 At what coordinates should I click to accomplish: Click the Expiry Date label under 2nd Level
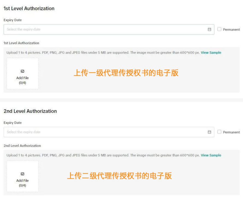point(13,123)
